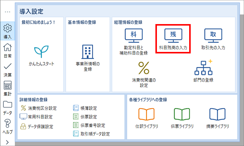The width and height of the screenshot is (244, 146).
Task: Open the 伝票番号設定 link
Action: tap(93, 125)
